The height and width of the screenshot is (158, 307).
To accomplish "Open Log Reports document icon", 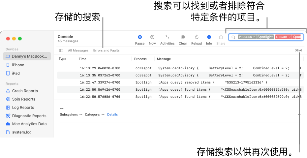I will [8, 108].
